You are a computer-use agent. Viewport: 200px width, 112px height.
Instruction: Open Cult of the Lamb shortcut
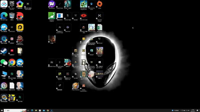(x=83, y=16)
